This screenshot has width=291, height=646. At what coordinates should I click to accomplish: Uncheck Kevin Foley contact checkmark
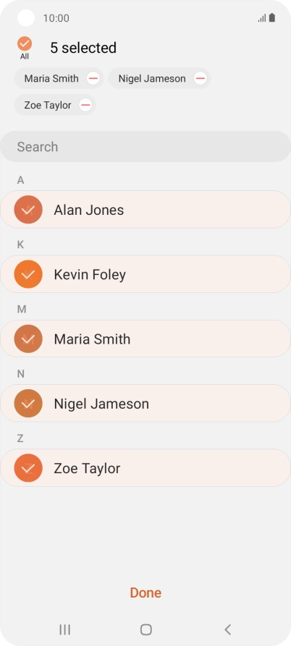click(x=28, y=274)
